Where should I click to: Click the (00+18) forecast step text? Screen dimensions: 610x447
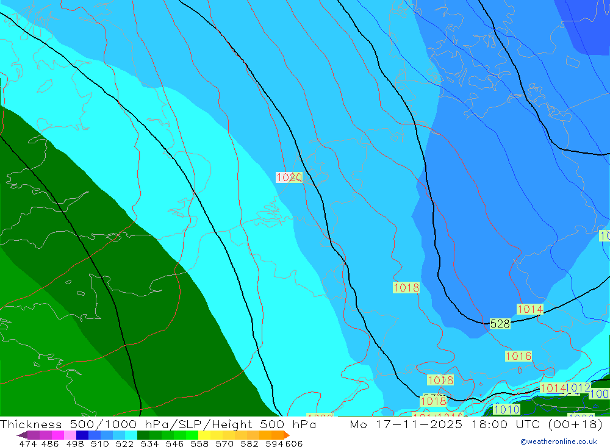(575, 424)
